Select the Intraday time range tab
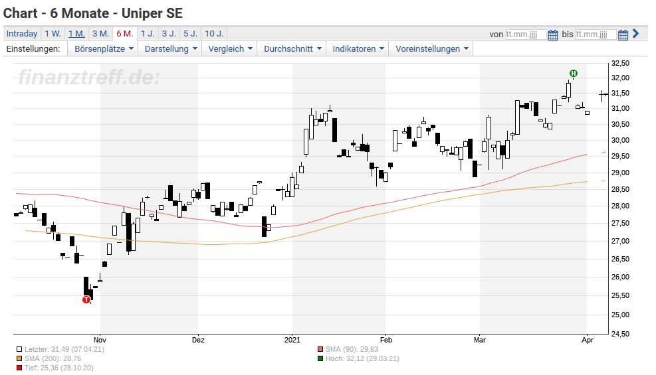The height and width of the screenshot is (375, 656). pyautogui.click(x=22, y=34)
